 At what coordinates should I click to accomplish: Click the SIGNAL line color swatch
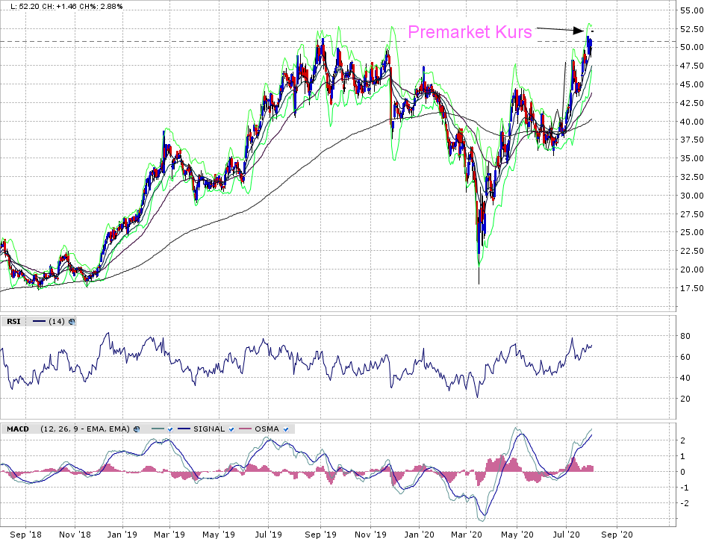point(184,429)
